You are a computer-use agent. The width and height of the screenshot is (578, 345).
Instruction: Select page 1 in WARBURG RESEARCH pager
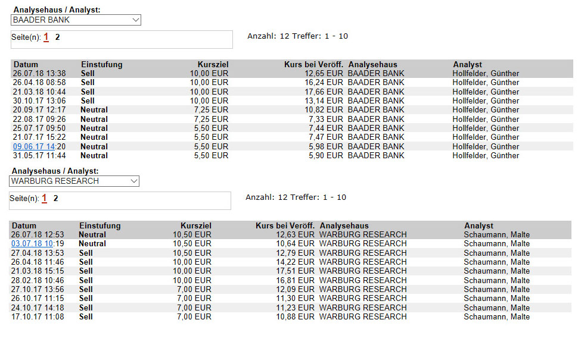click(44, 198)
